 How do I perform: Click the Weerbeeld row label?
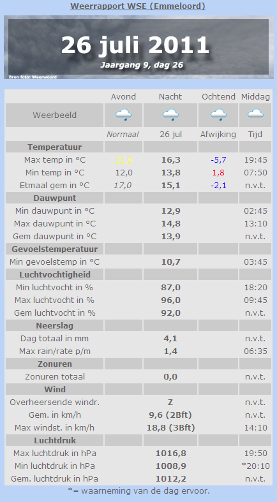54,115
